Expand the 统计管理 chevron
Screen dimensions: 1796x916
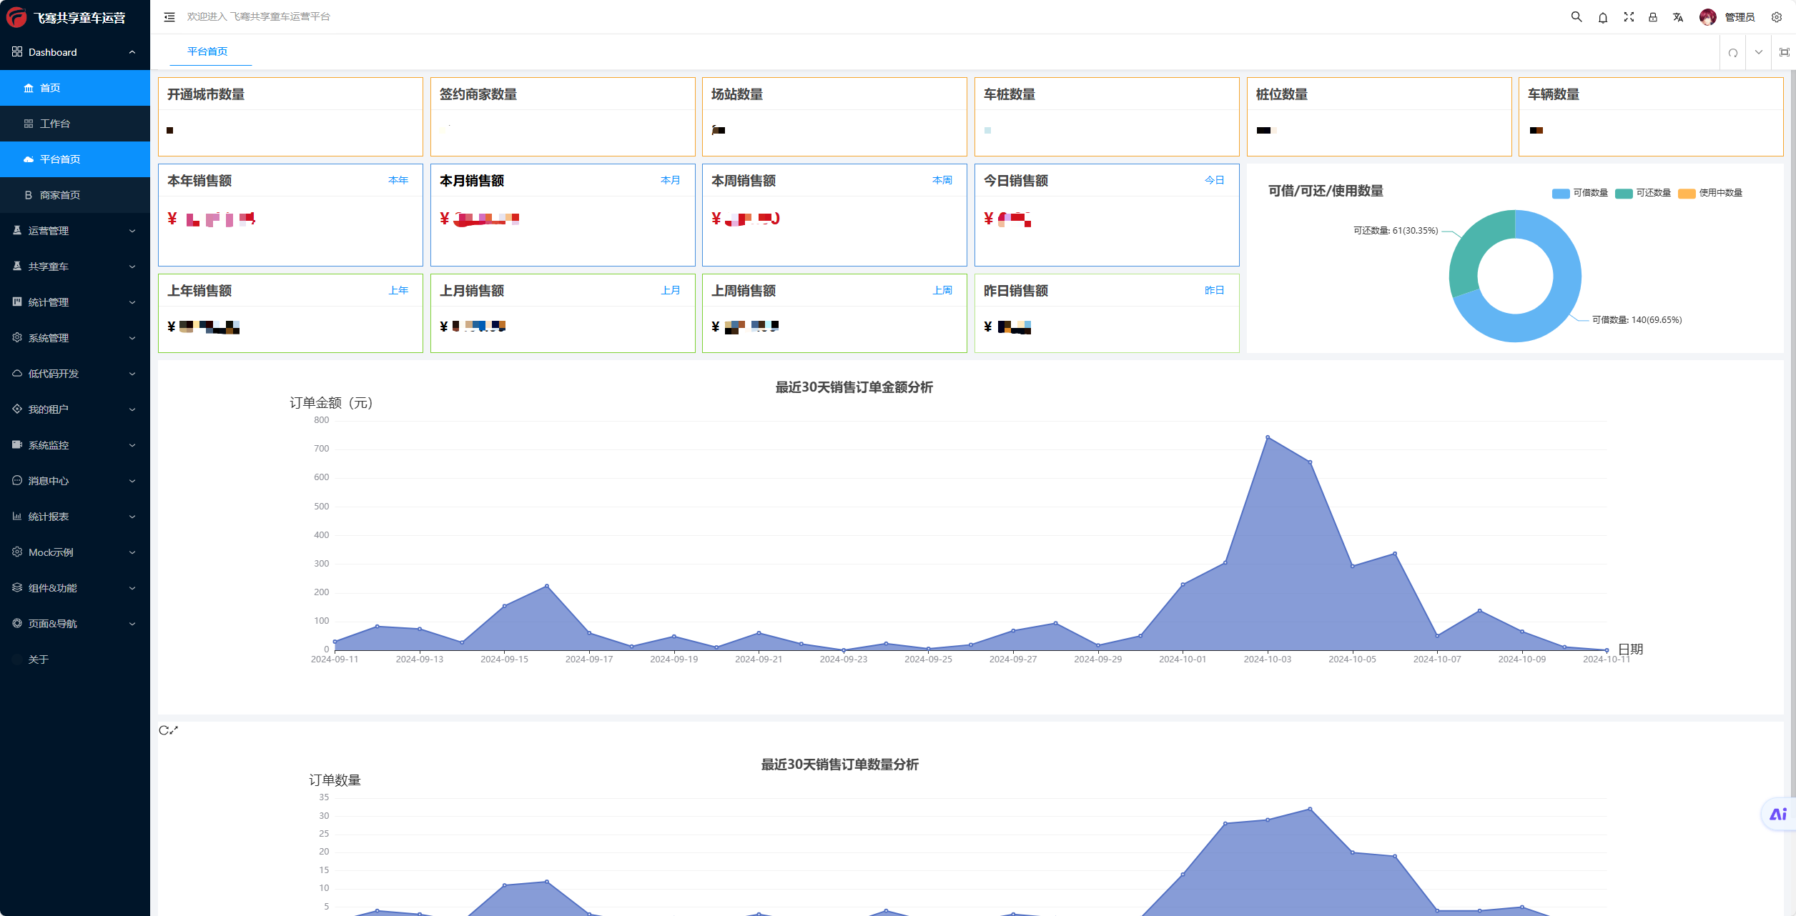[132, 302]
